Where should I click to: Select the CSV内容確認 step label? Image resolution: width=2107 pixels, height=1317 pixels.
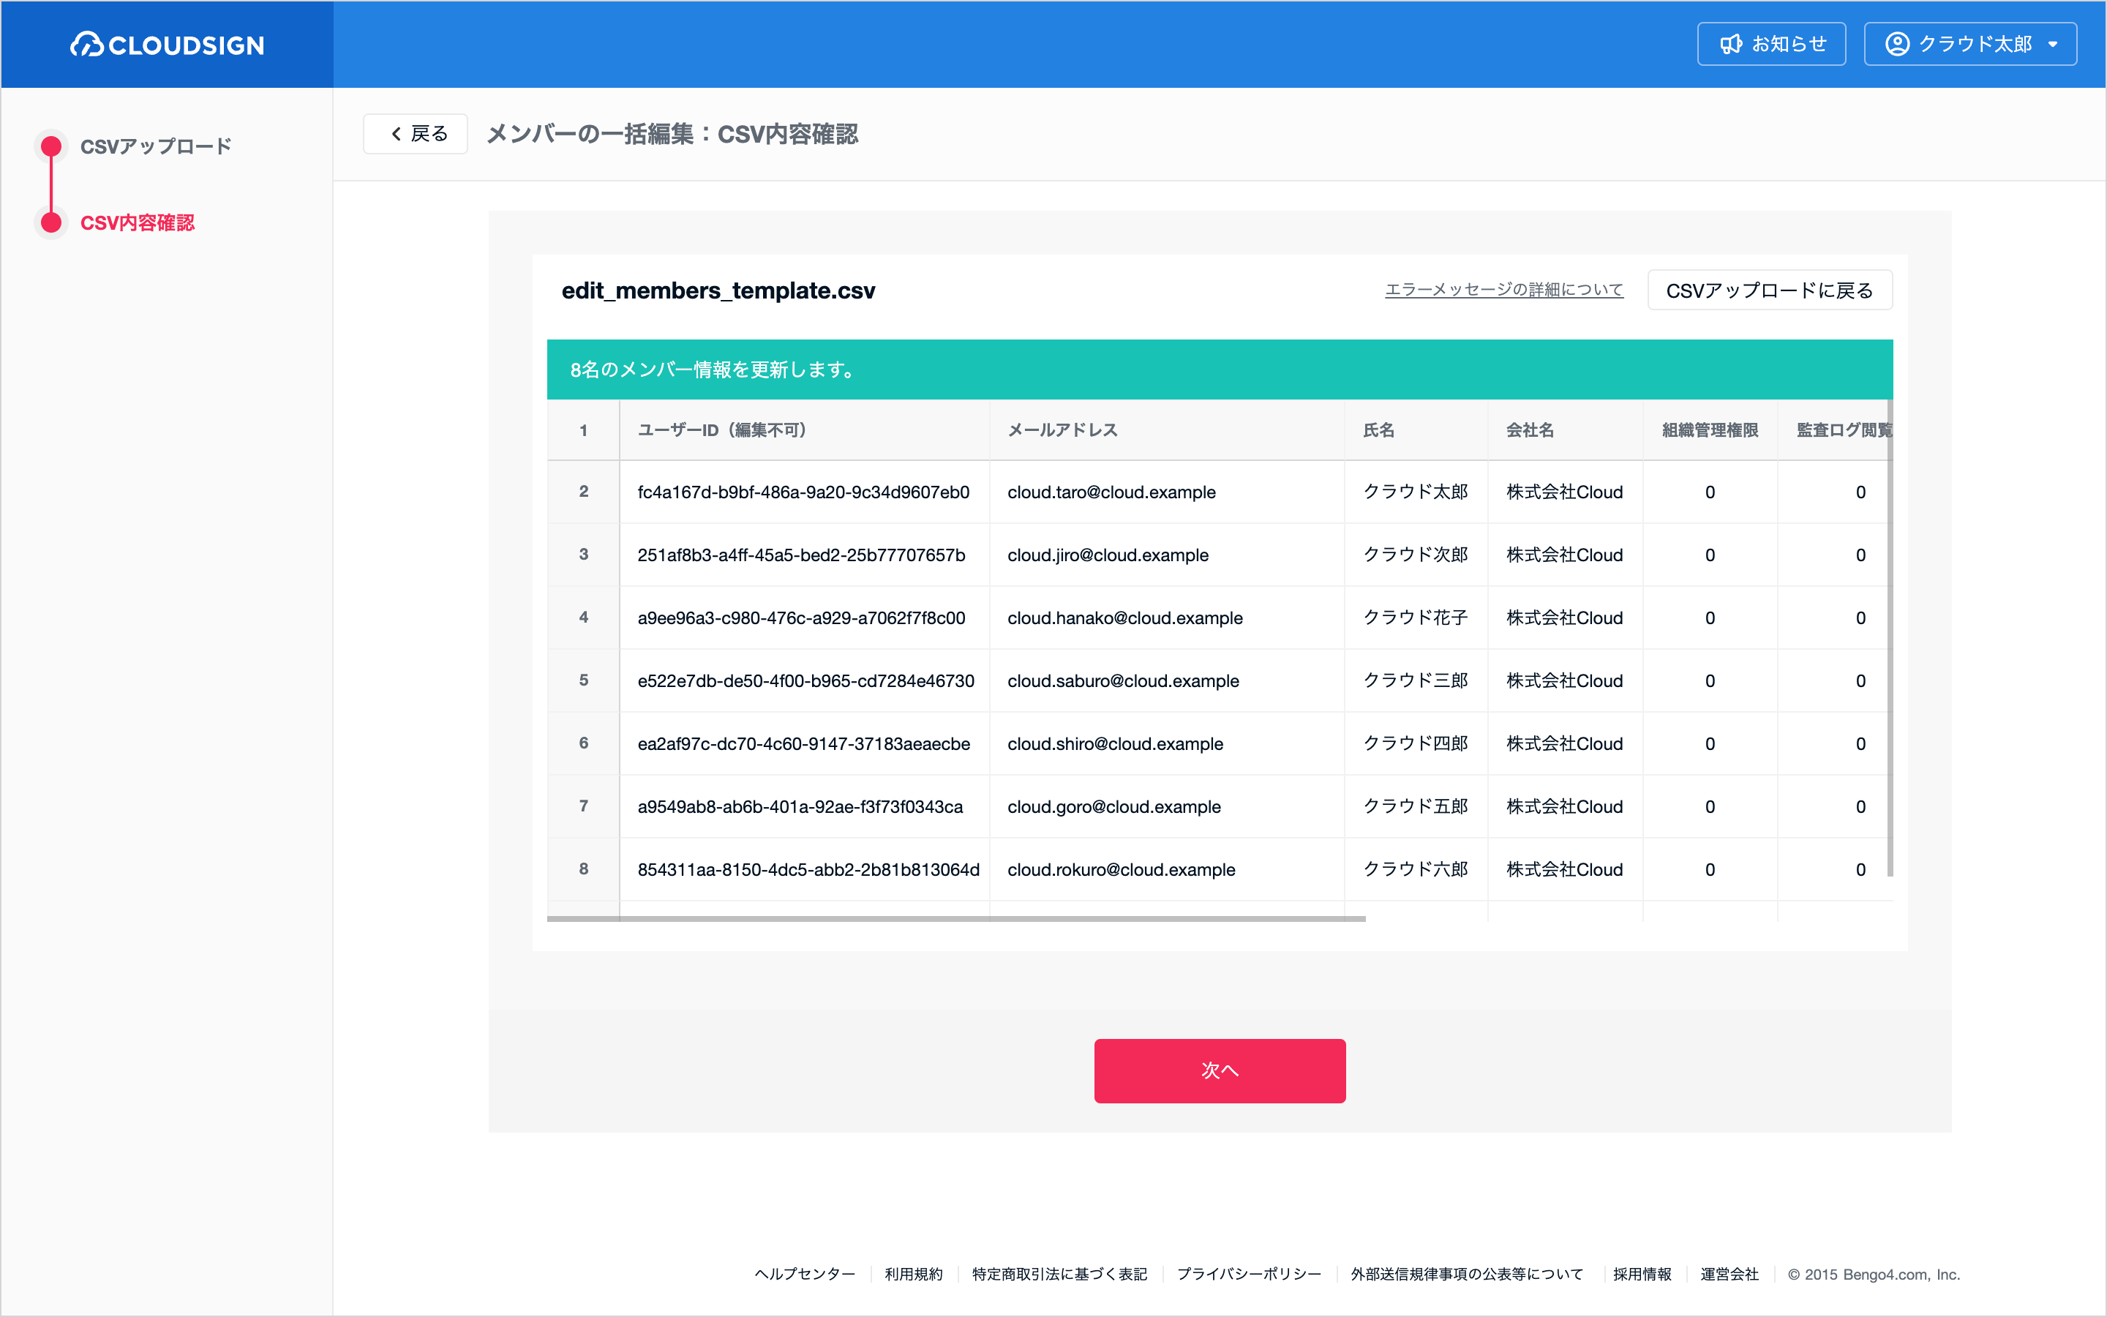tap(138, 223)
